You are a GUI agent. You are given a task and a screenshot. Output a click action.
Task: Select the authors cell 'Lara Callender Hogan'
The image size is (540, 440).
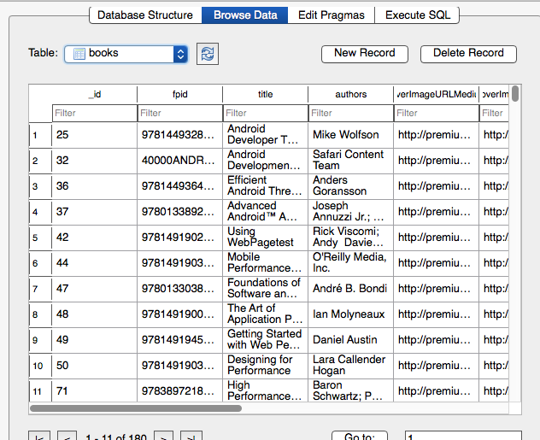tap(350, 366)
